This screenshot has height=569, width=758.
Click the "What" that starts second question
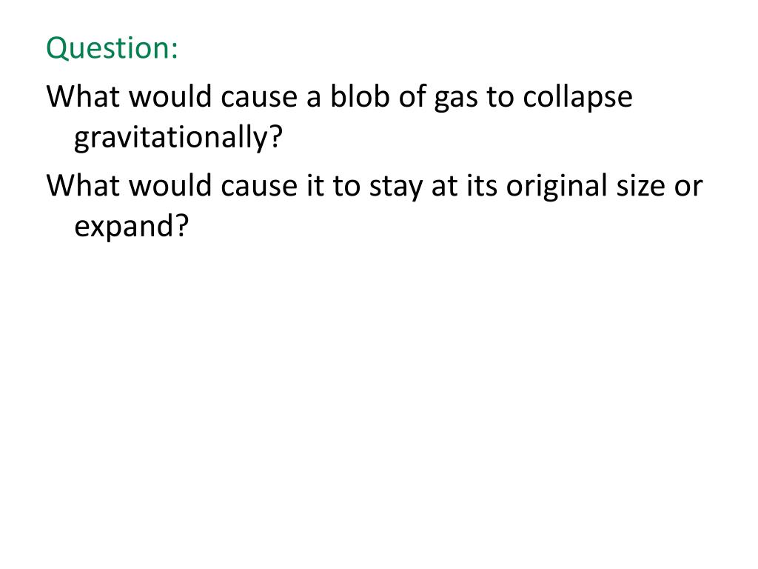[x=83, y=184]
